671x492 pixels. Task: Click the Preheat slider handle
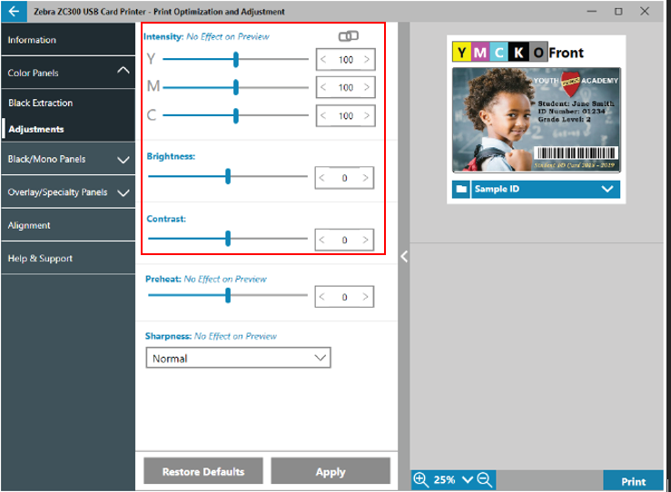pyautogui.click(x=228, y=295)
